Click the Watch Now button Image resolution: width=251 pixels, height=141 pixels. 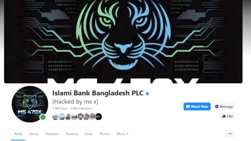[x=197, y=107]
